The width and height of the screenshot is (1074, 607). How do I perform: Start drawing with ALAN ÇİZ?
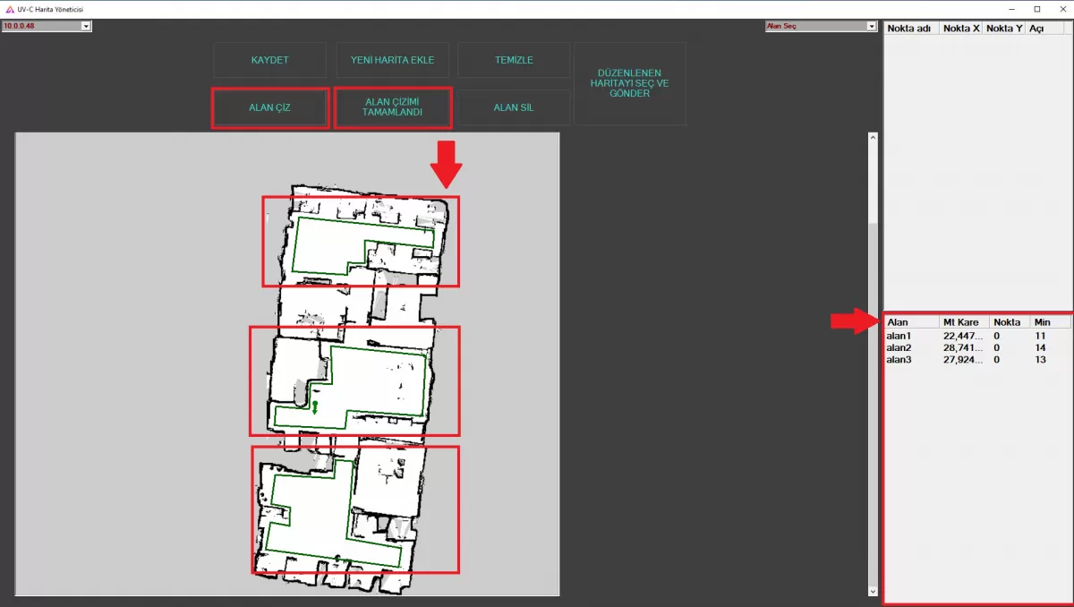tap(269, 107)
